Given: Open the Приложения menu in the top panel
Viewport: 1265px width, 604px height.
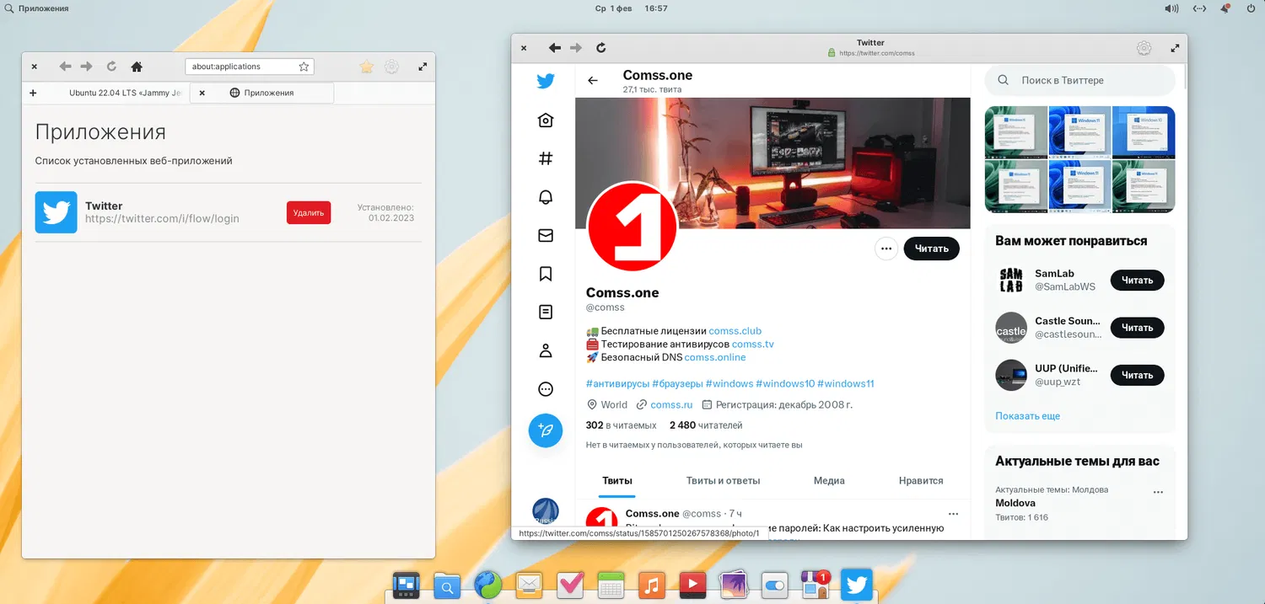Looking at the screenshot, I should [x=36, y=8].
